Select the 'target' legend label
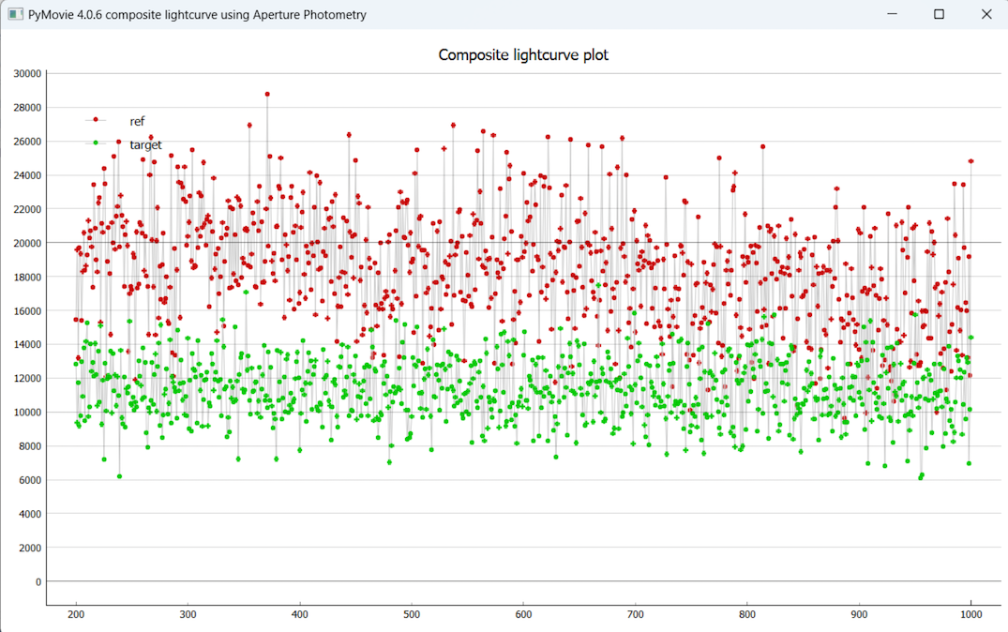The width and height of the screenshot is (1008, 632). 145,144
